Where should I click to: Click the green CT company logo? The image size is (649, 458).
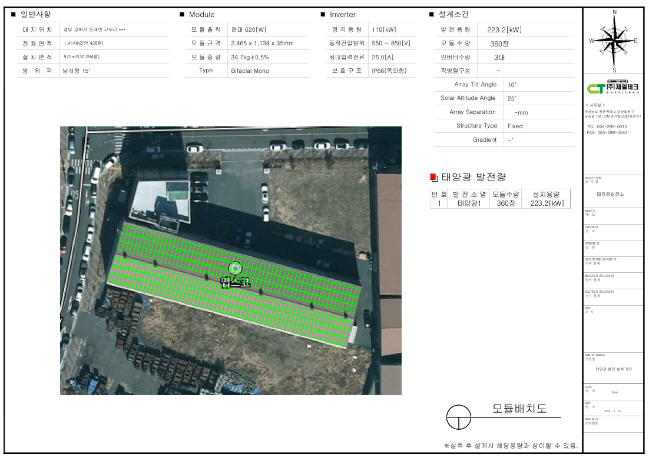(x=613, y=88)
